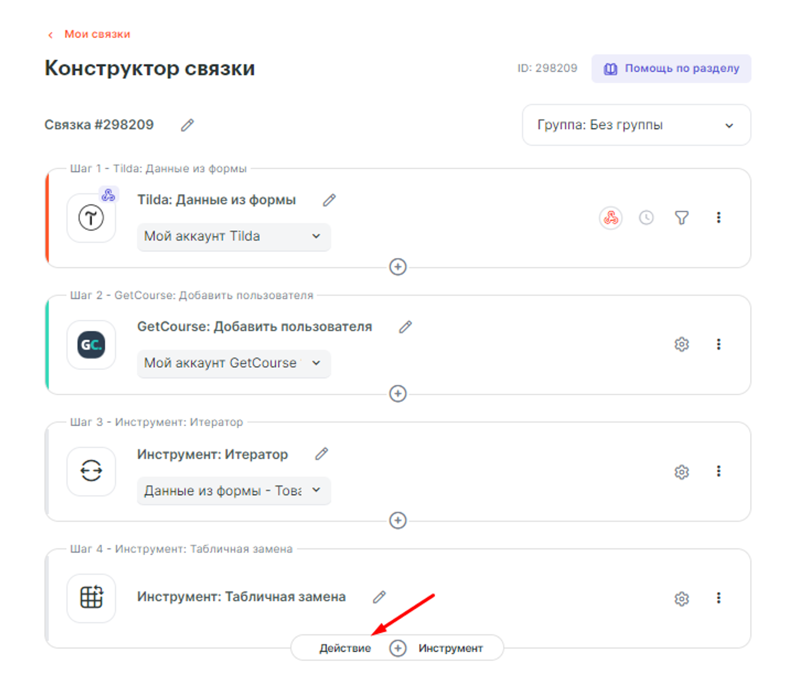Screen dimensions: 803x679
Task: Expand the Группа: Без группы dropdown
Action: [x=636, y=125]
